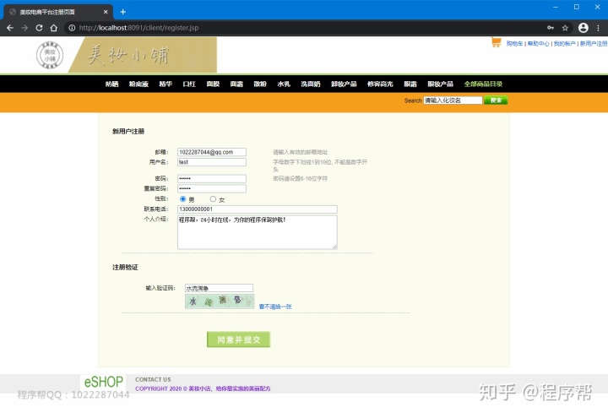608x418 pixels.
Task: Click the 用户名 input containing test
Action: (x=212, y=162)
